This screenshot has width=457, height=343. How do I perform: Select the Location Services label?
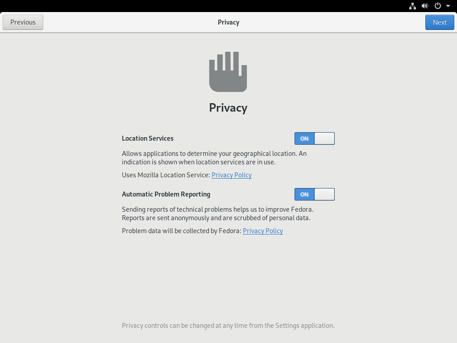coord(148,138)
